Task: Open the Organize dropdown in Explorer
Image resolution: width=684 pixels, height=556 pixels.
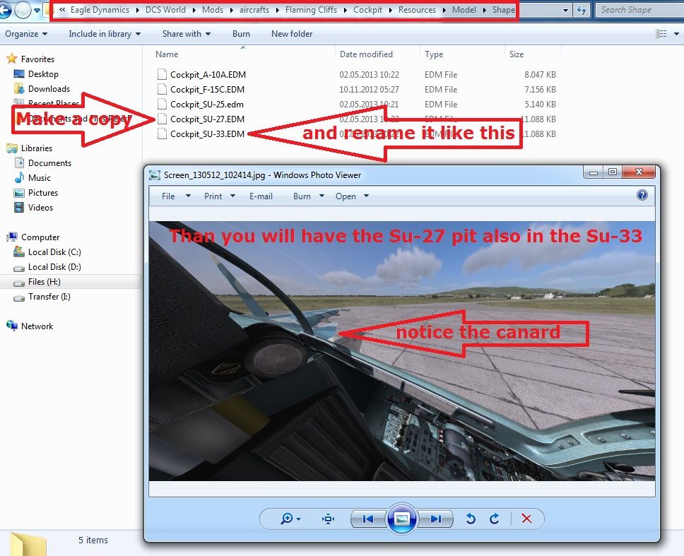Action: (x=26, y=34)
